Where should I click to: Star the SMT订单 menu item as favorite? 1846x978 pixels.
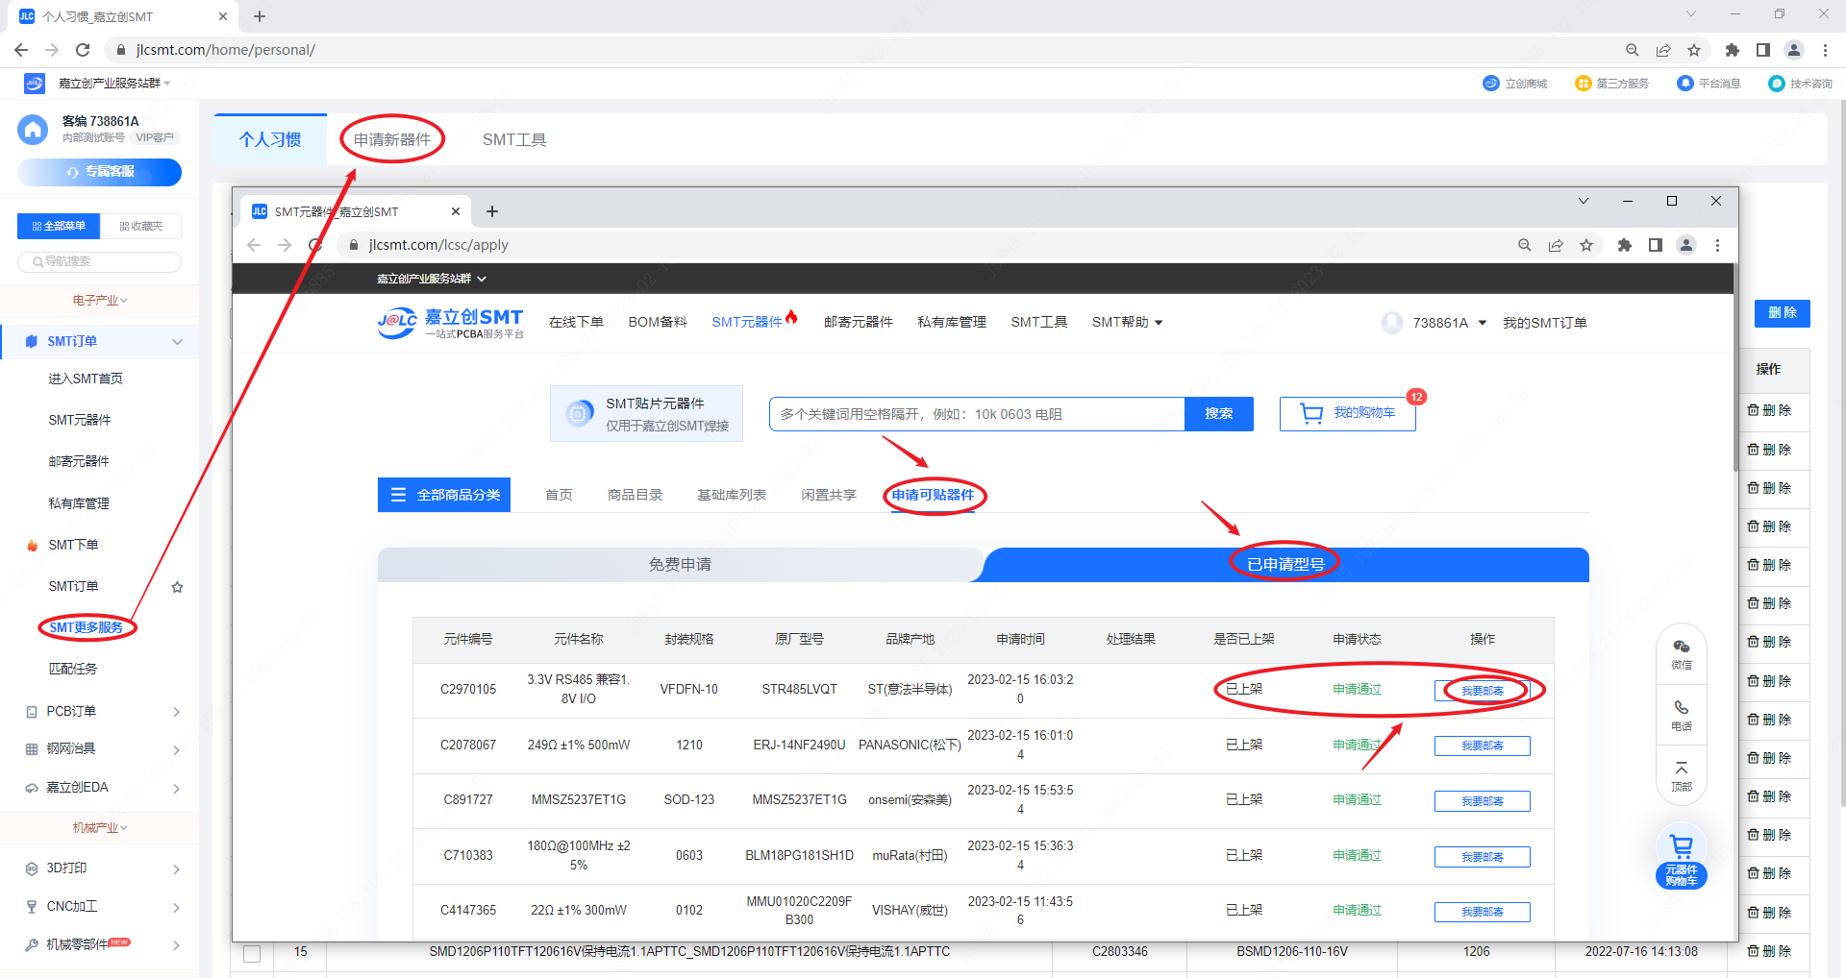pos(177,587)
